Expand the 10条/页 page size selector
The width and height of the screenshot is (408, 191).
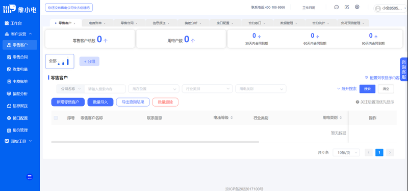tap(346, 152)
